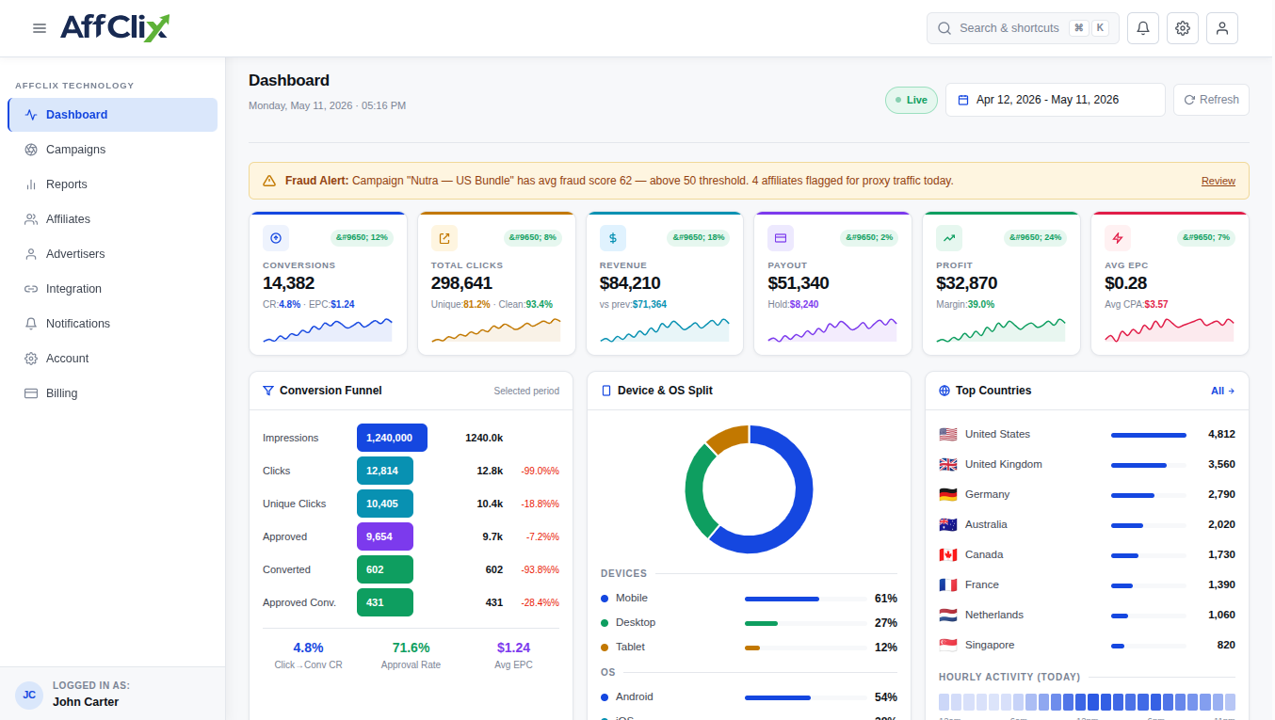This screenshot has width=1275, height=720.
Task: Click the Revenue dollar sign icon
Action: click(613, 238)
